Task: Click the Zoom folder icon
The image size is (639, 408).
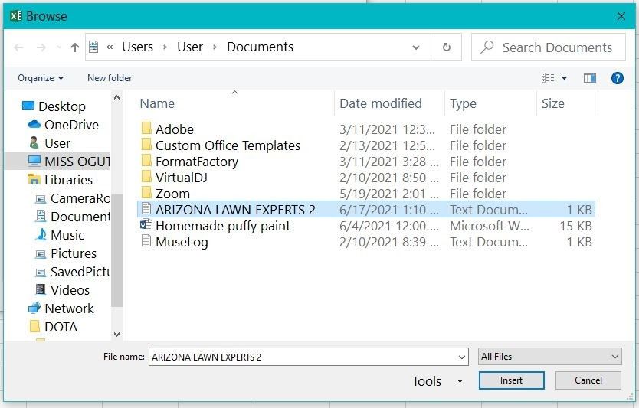Action: [x=146, y=193]
